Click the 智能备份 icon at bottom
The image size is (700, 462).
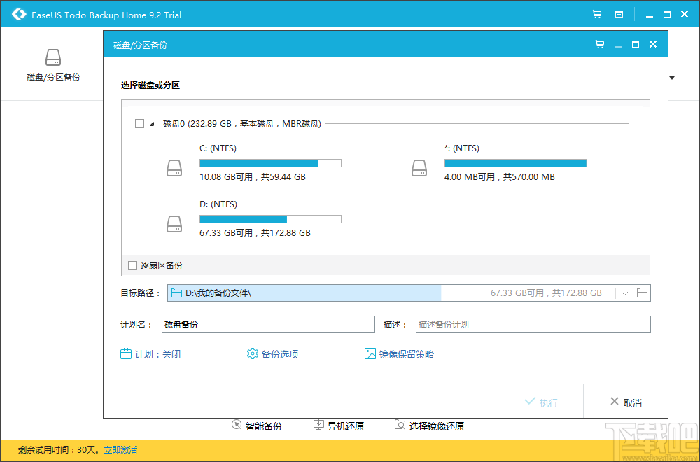pos(237,425)
